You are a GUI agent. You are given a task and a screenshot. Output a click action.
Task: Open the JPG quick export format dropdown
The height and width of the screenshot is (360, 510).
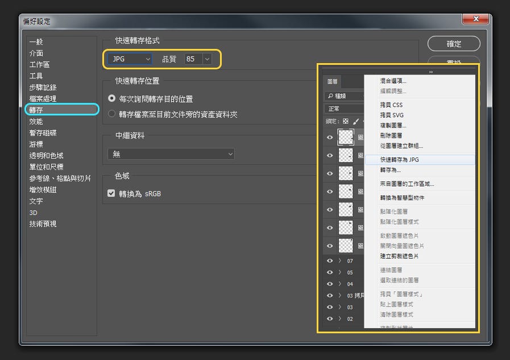point(130,59)
